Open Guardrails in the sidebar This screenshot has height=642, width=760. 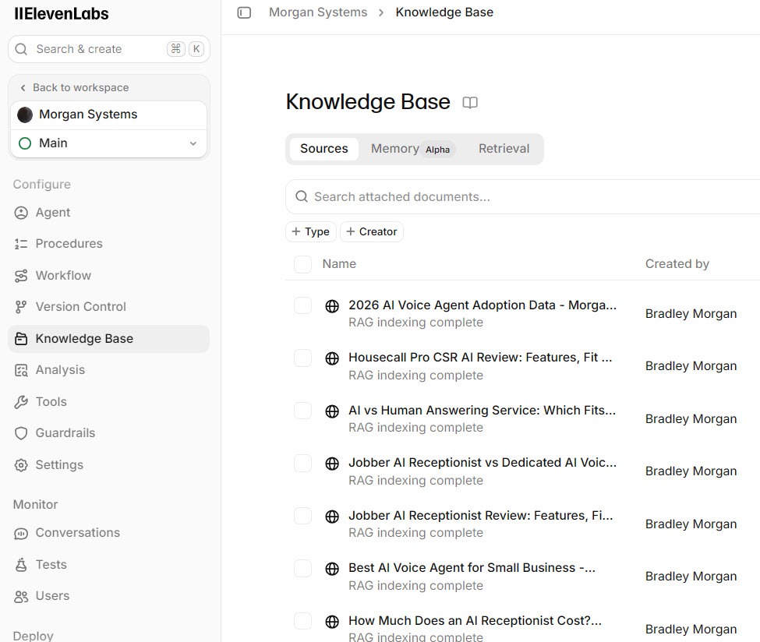pyautogui.click(x=108, y=433)
